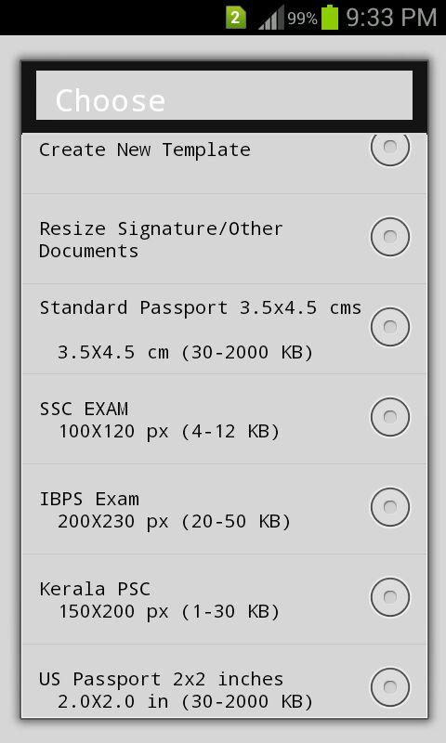Tap the Choose dialog title bar

(x=224, y=96)
